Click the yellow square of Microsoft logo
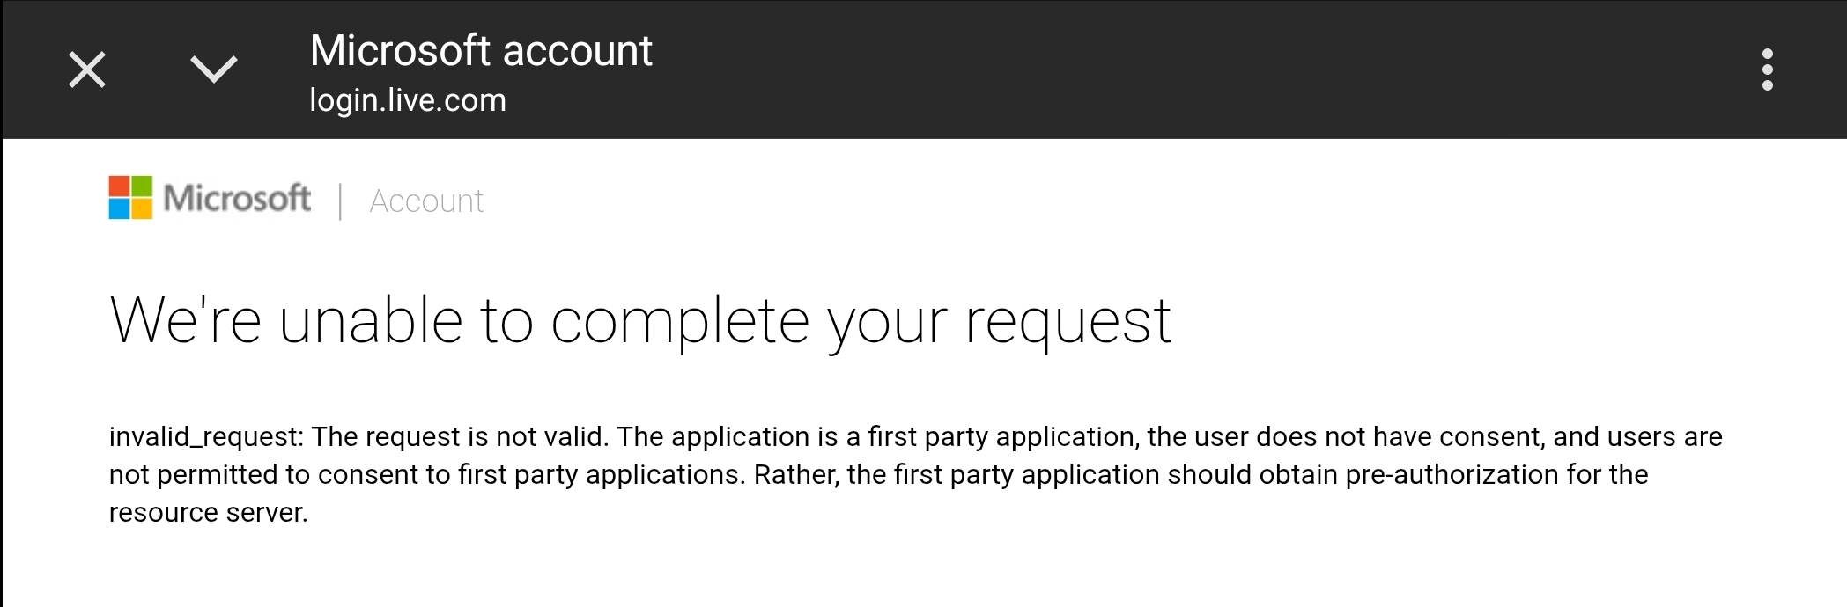This screenshot has width=1847, height=607. 142,209
